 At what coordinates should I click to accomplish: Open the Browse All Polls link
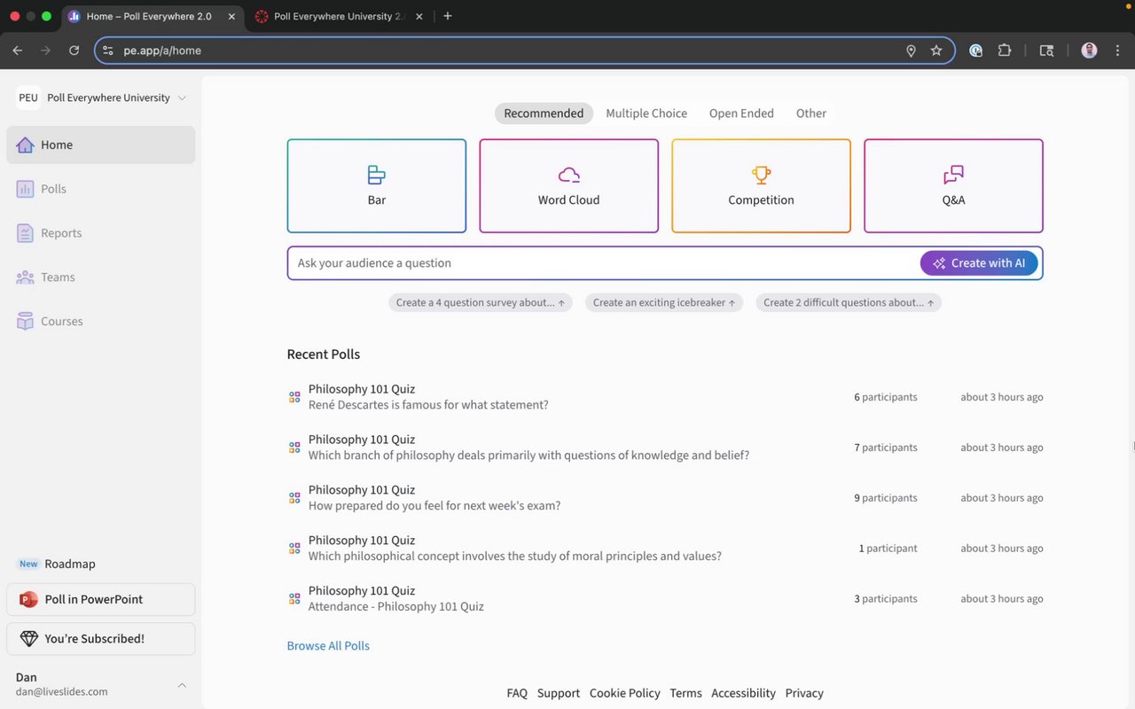pyautogui.click(x=328, y=646)
